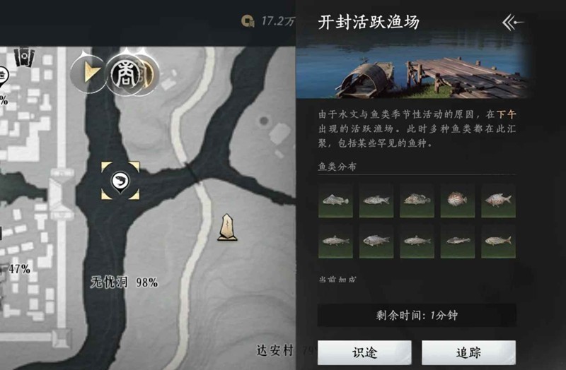Click the 追踪 tracking button
Screen dimensions: 566x370
click(468, 352)
